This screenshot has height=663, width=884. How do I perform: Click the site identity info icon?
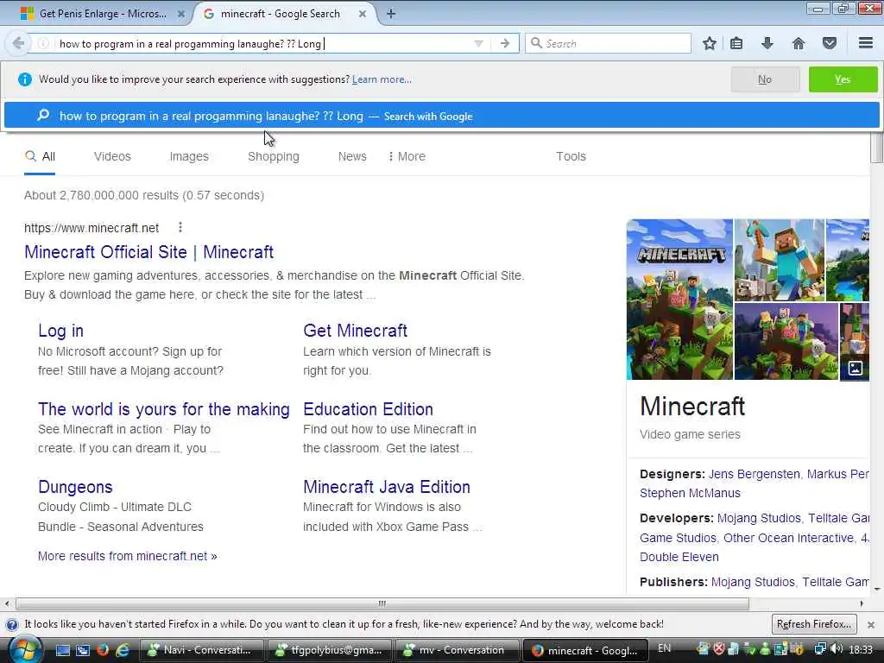click(x=43, y=43)
